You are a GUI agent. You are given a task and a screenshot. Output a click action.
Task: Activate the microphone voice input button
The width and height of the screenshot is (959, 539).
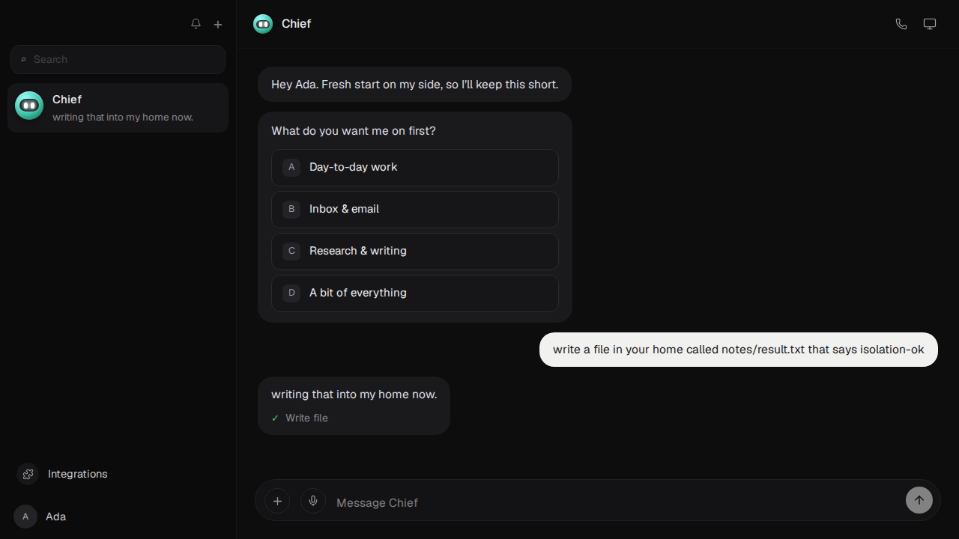(313, 501)
